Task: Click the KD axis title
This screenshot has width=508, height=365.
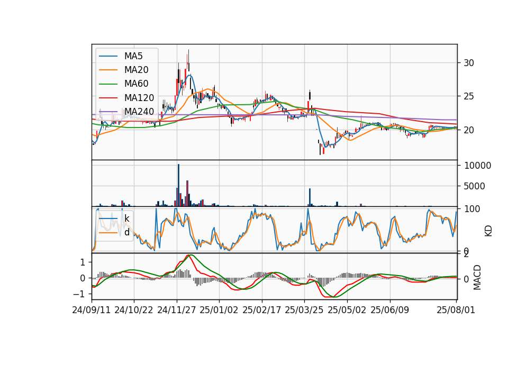Action: (488, 231)
